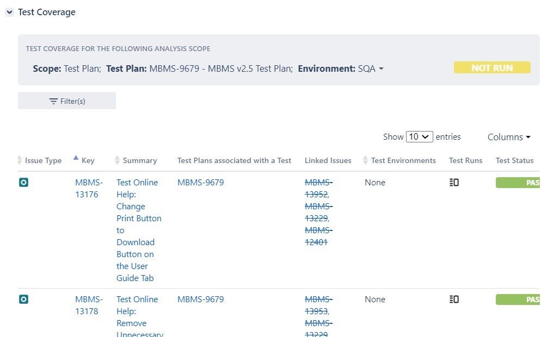Click the Test Status column header
Image resolution: width=541 pixels, height=337 pixels.
tap(514, 160)
